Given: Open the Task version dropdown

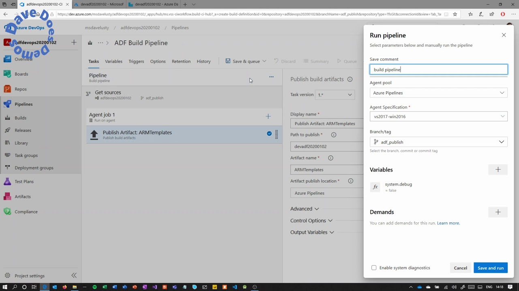Looking at the screenshot, I should click(x=335, y=95).
